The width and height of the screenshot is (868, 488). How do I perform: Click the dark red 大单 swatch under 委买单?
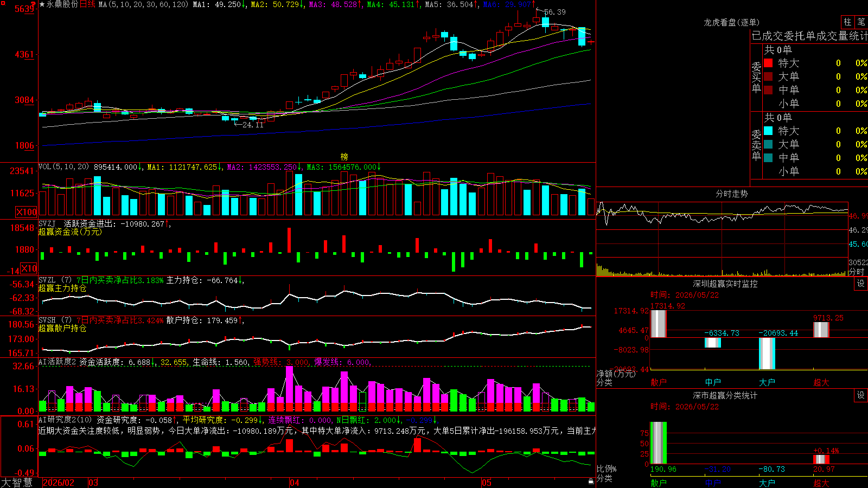[768, 76]
